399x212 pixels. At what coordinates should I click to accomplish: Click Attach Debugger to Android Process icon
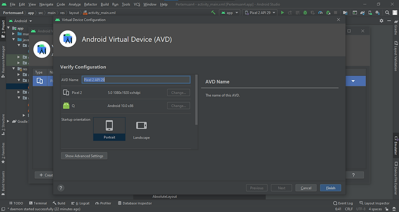click(328, 13)
